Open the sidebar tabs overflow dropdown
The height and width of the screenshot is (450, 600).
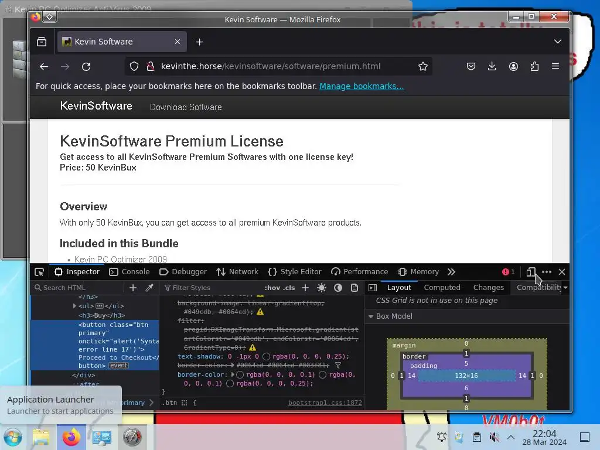[565, 288]
